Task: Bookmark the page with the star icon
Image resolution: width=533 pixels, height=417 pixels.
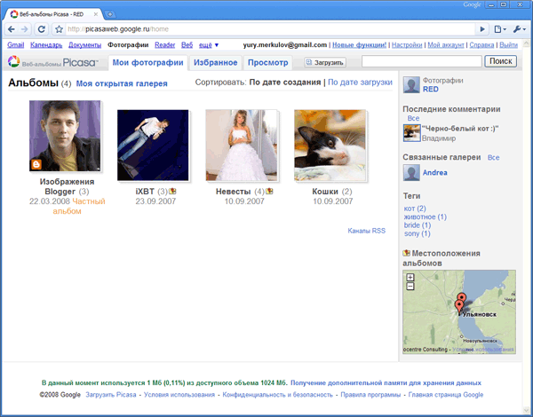Action: point(60,29)
